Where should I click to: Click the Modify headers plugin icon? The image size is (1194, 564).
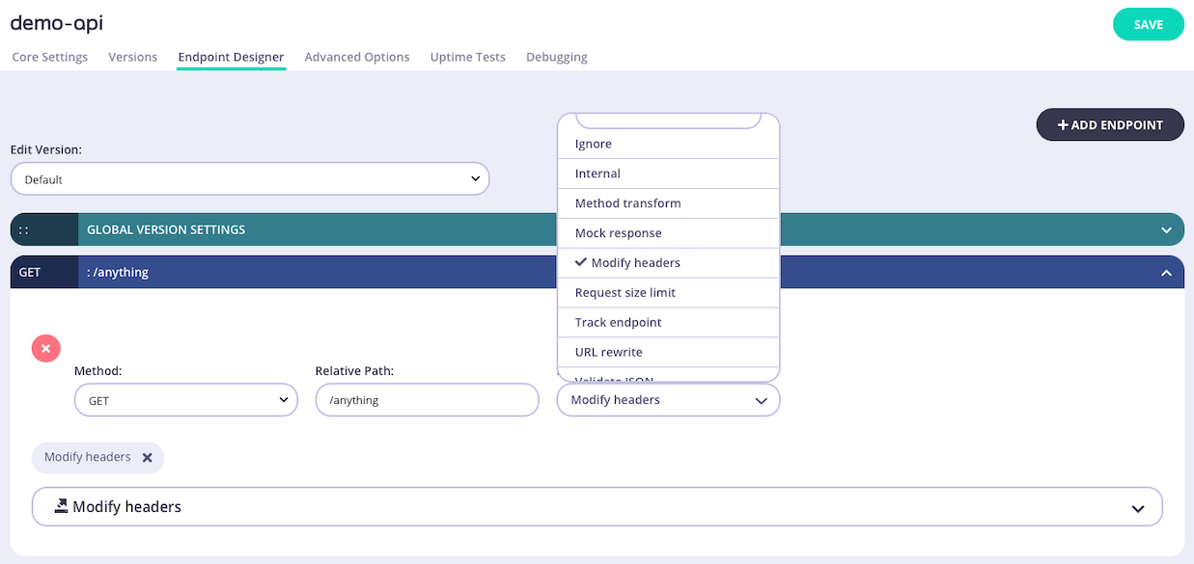pyautogui.click(x=63, y=506)
